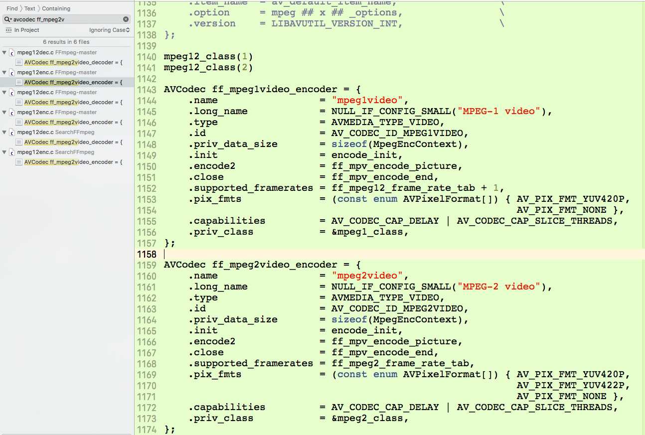645x435 pixels.
Task: Click "mpeg ## x ## _options" in the code
Action: 333,13
